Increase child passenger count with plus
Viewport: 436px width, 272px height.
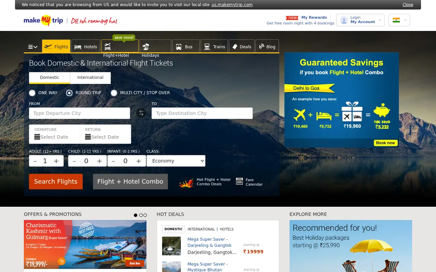click(x=99, y=161)
